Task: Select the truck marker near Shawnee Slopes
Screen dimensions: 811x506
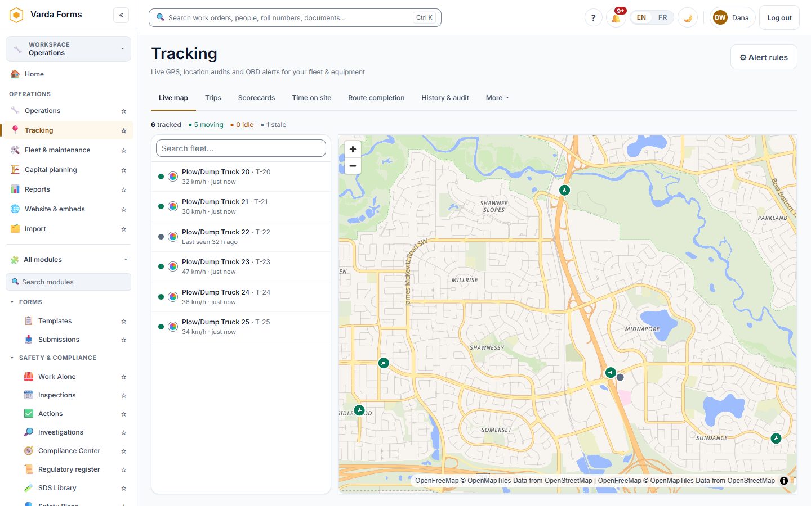Action: pos(564,190)
